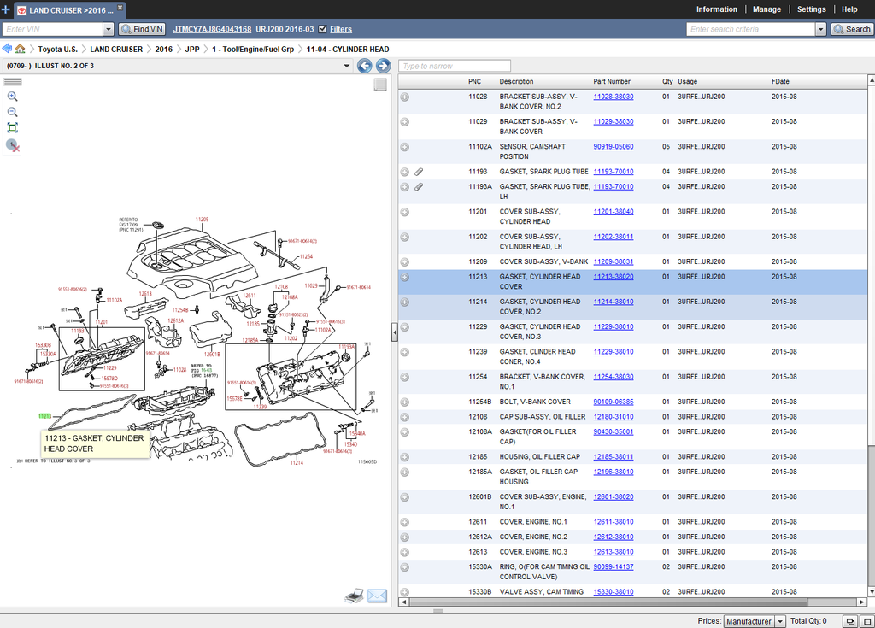Image resolution: width=875 pixels, height=628 pixels.
Task: Open the Filters link
Action: (340, 29)
